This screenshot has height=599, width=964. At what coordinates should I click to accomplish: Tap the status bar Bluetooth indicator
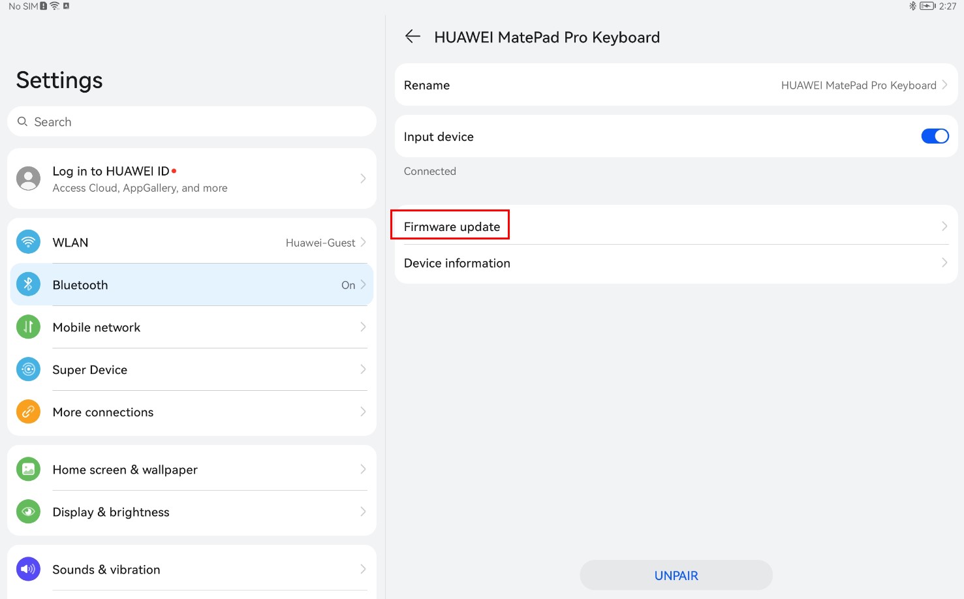tap(912, 6)
